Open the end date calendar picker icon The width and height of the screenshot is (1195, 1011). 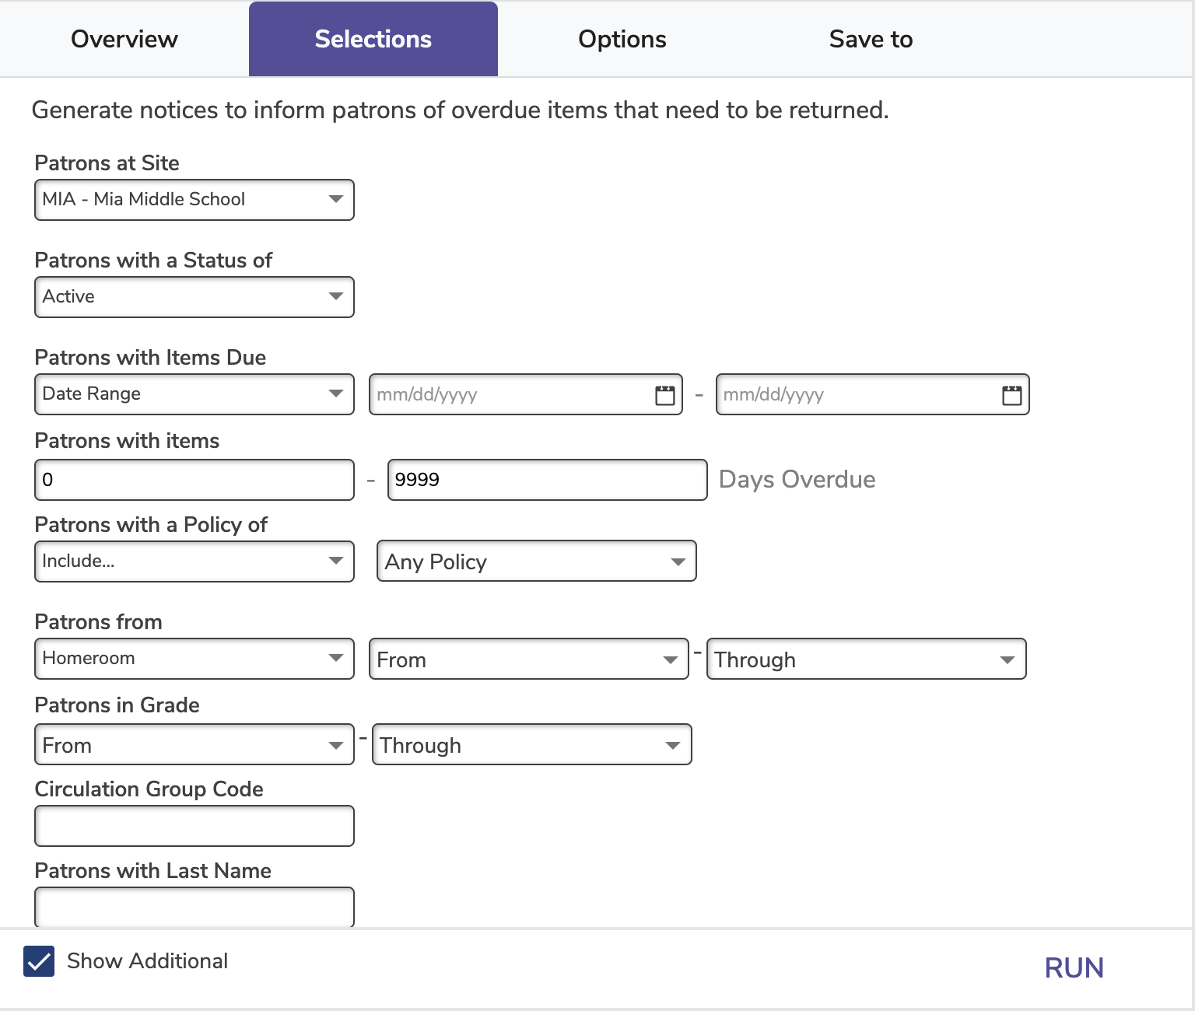(x=1011, y=395)
